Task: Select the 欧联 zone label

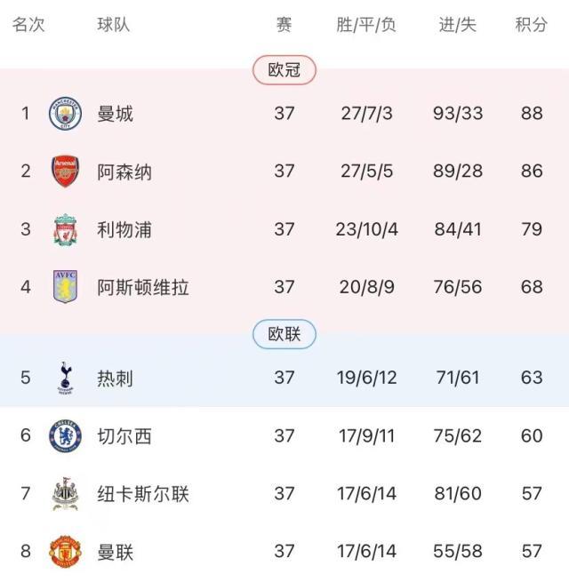Action: [284, 334]
